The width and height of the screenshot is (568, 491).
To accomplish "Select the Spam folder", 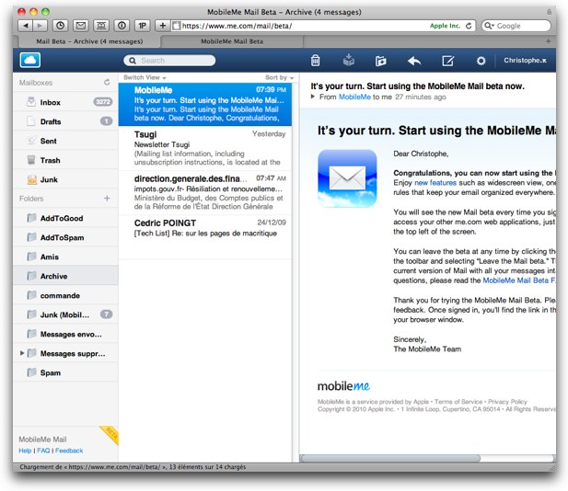I will [x=65, y=372].
